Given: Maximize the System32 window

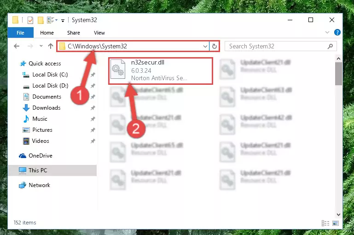Looking at the screenshot, I should [x=311, y=20].
